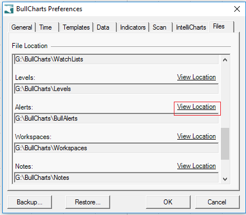Click the Backup... button
This screenshot has width=246, height=215.
coord(30,202)
